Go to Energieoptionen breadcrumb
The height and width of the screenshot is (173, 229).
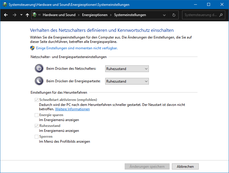click(x=95, y=15)
